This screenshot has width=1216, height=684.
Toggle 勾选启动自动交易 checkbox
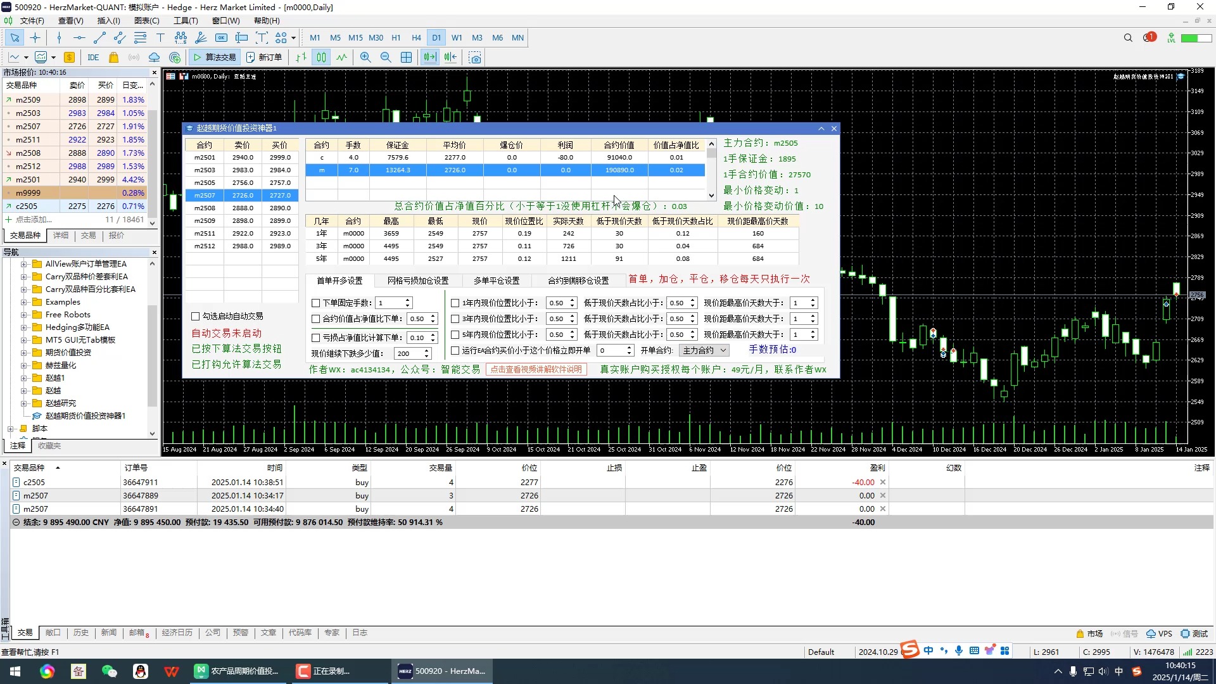click(196, 316)
